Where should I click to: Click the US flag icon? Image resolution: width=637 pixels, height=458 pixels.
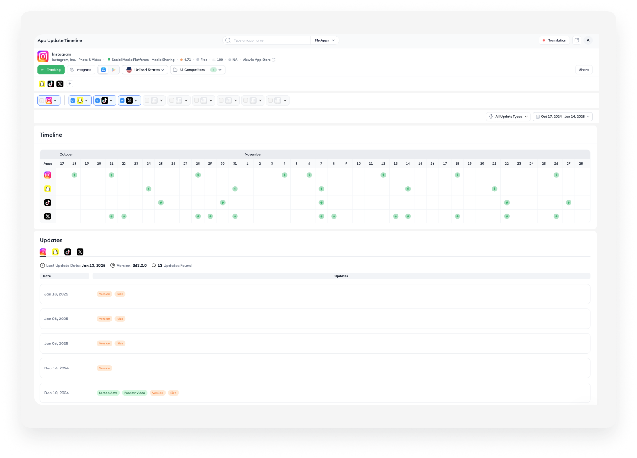[x=129, y=70]
